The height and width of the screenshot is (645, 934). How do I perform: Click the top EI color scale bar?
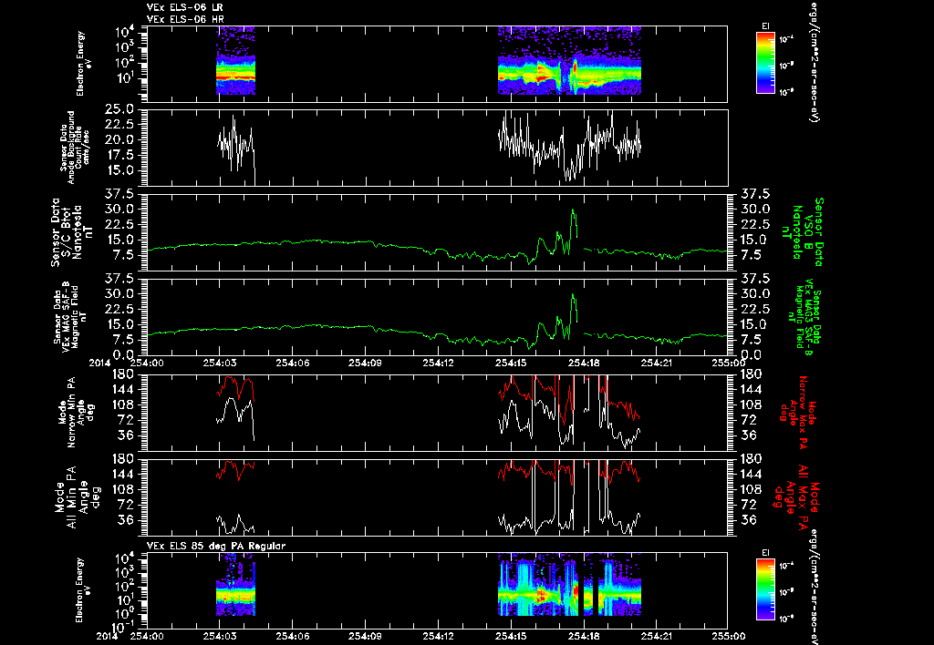pos(765,63)
